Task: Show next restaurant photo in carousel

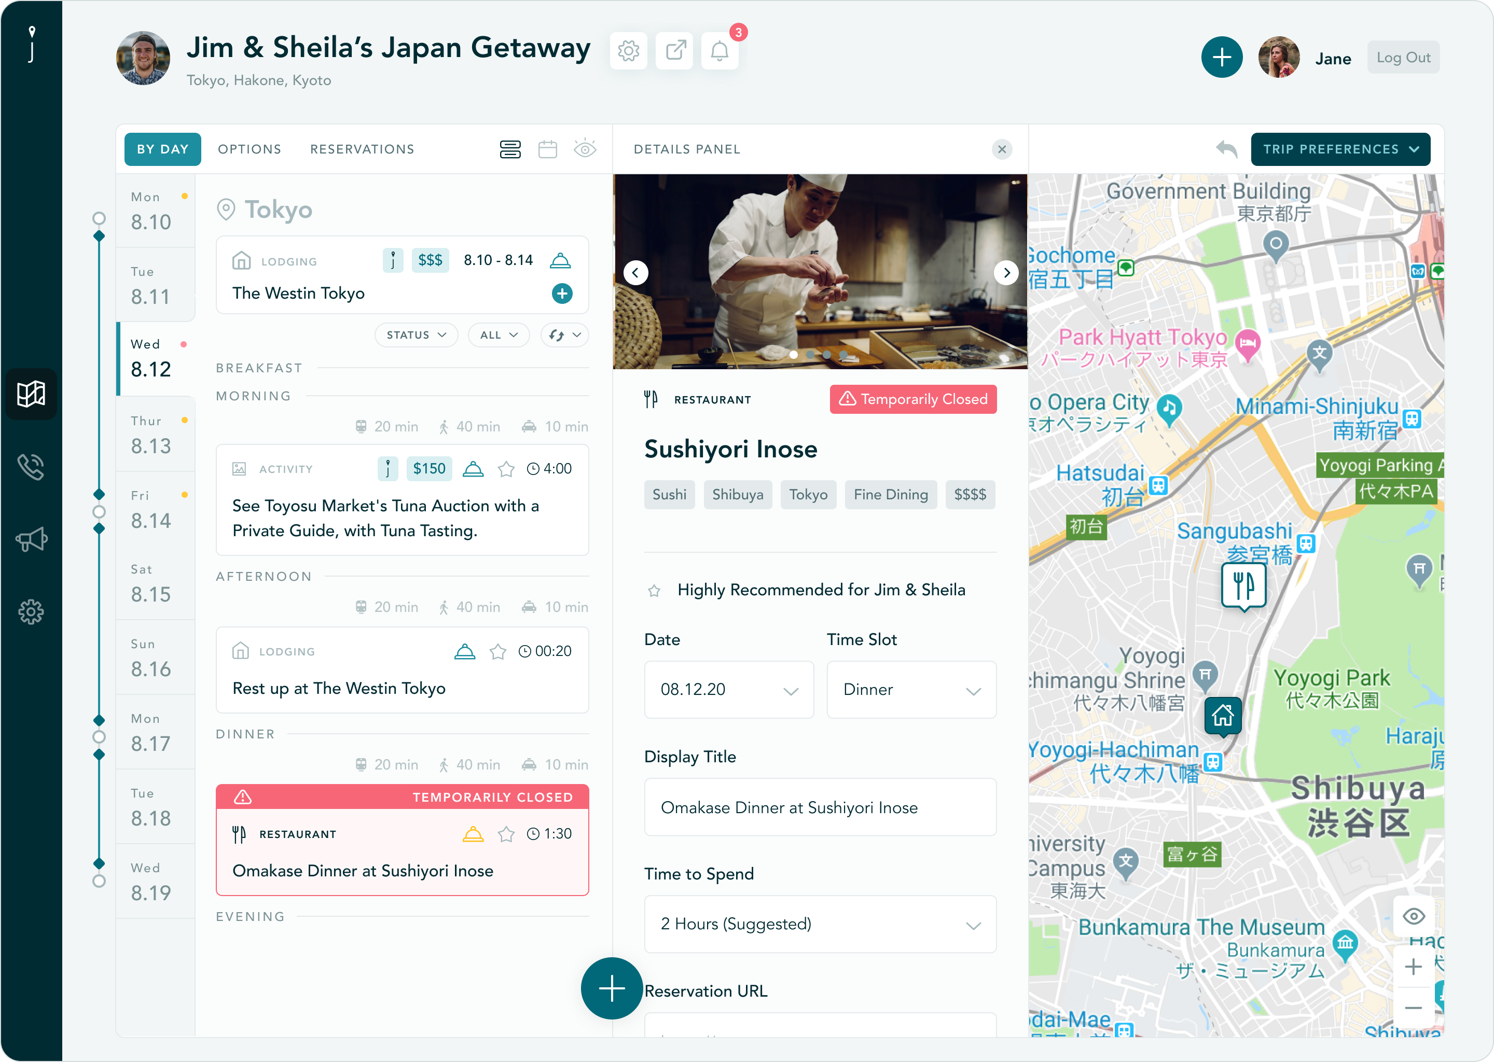Action: (x=1007, y=273)
